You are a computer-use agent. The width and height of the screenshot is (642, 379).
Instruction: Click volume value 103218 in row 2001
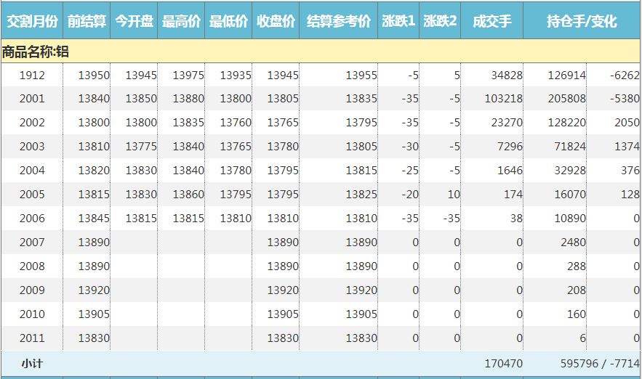pyautogui.click(x=503, y=99)
